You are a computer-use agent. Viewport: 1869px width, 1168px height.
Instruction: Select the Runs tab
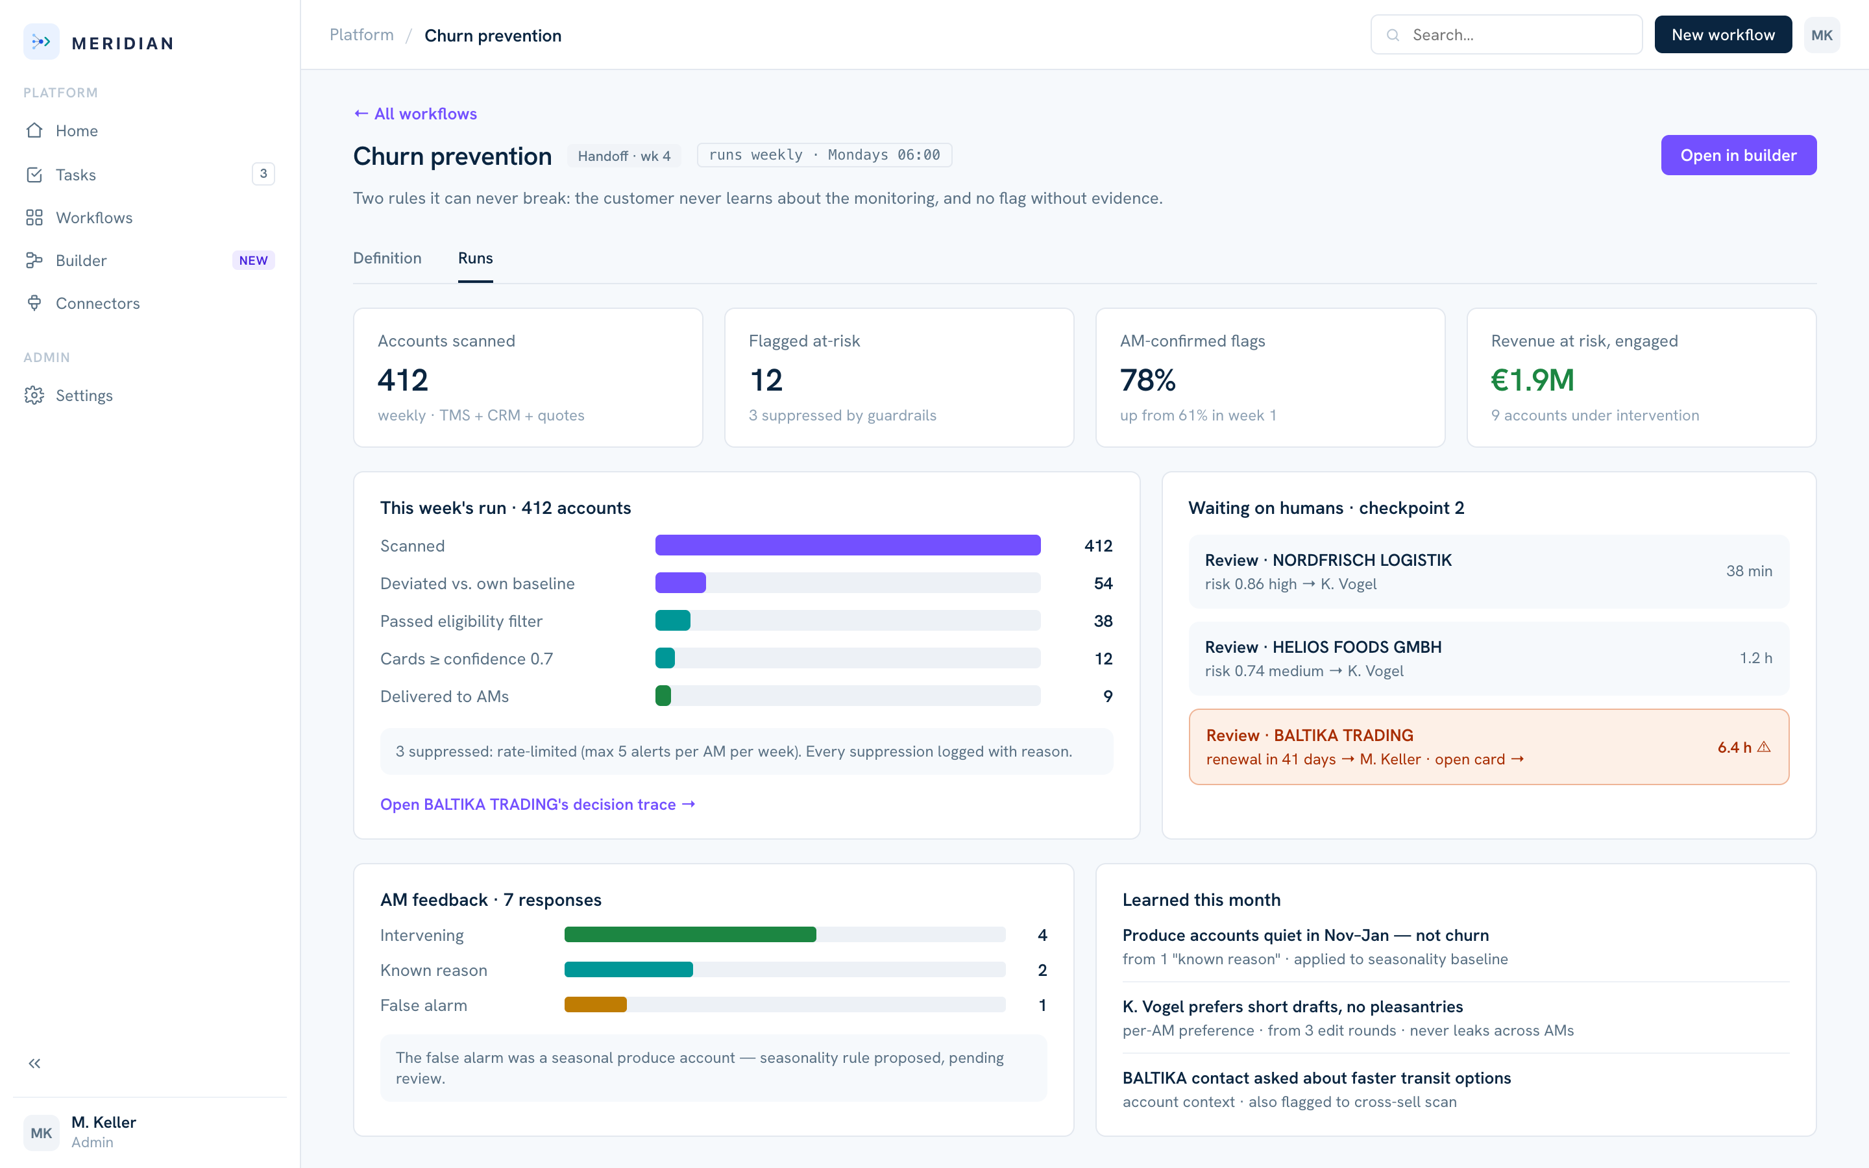(x=475, y=258)
